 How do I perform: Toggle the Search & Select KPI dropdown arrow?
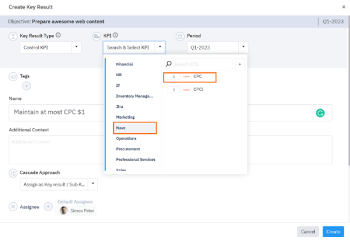[x=160, y=47]
